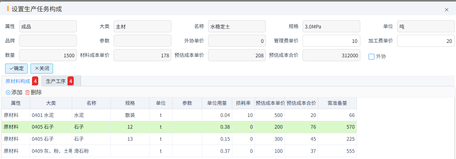The width and height of the screenshot is (456, 159).
Task: Click the 石子 row with 规格 13
Action: click(91, 139)
